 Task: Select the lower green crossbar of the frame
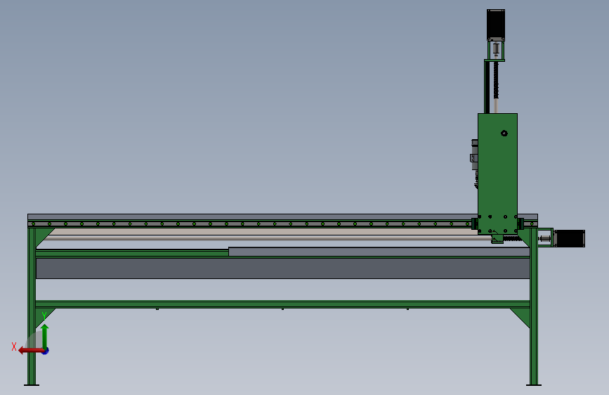point(283,304)
